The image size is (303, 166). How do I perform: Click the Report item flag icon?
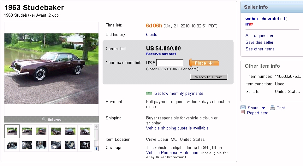[243, 112]
